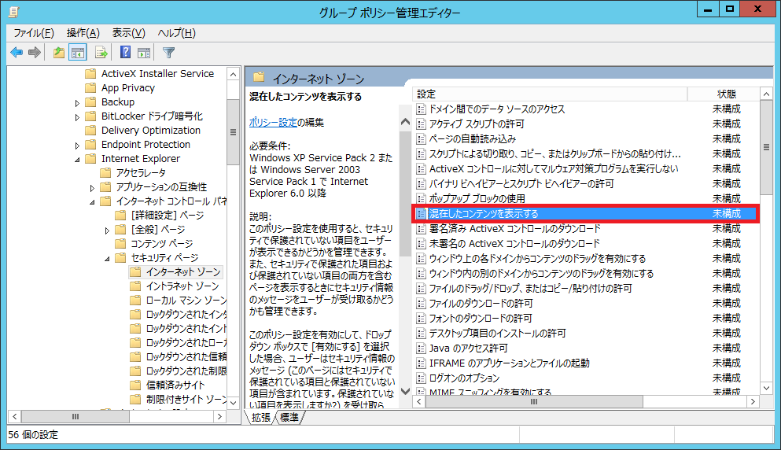This screenshot has height=450, width=781.
Task: Collapse the セキュリティ ページ node
Action: click(107, 259)
